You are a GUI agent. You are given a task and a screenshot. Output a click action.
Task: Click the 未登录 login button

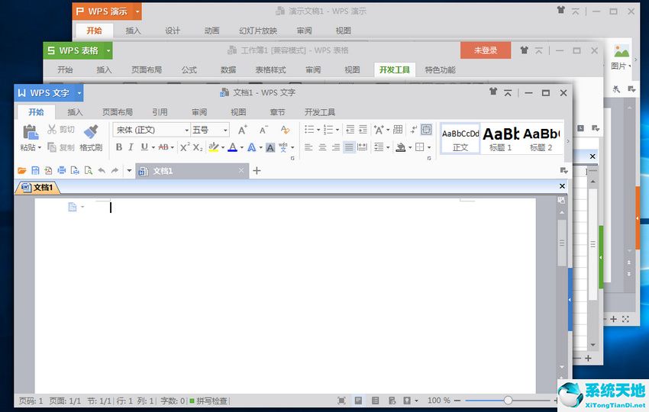click(x=486, y=50)
